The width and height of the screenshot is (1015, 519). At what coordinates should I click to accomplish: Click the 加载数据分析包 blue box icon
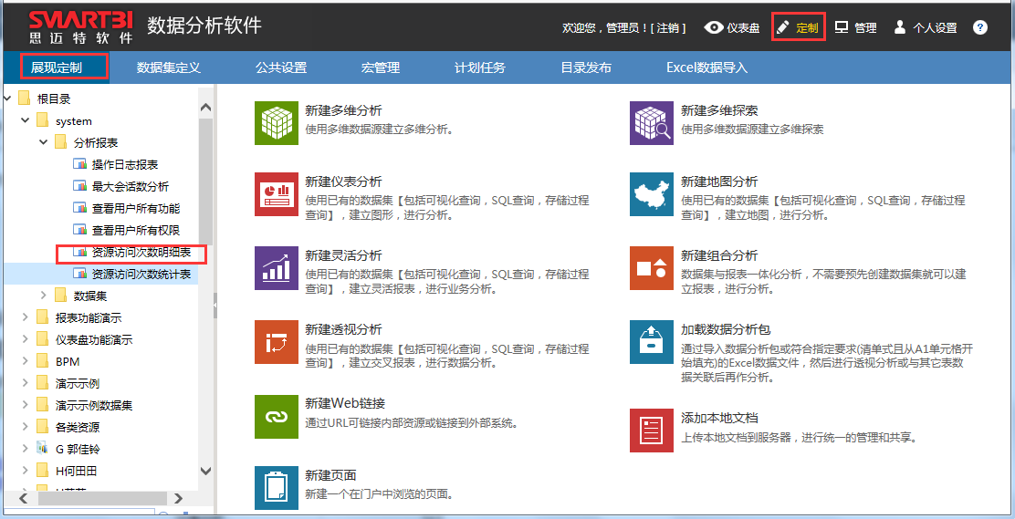coord(651,342)
